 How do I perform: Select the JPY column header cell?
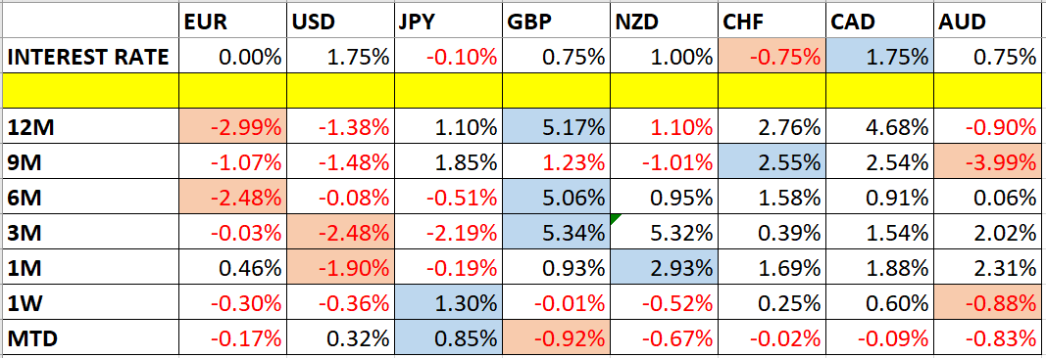pos(448,22)
